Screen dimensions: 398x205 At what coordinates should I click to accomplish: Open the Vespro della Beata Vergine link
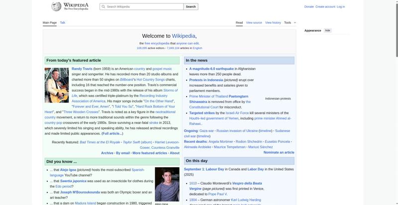(x=226, y=186)
